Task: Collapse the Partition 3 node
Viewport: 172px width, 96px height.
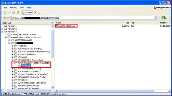Action: (x=2, y=32)
